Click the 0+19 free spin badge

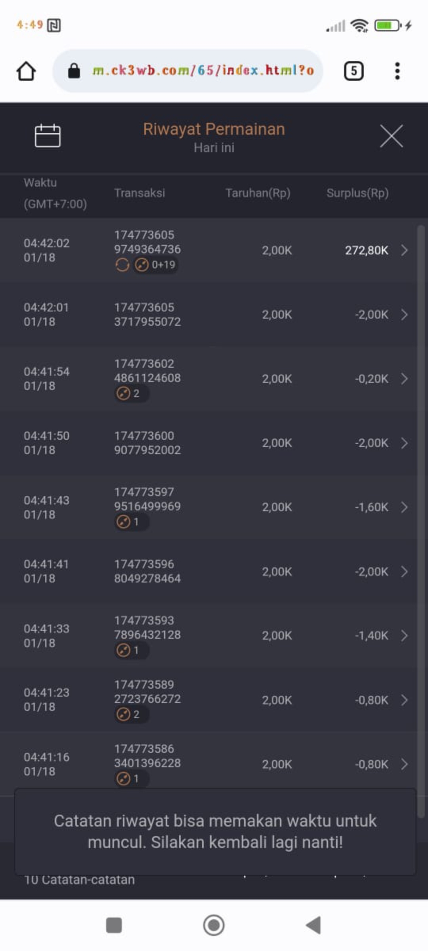point(156,265)
